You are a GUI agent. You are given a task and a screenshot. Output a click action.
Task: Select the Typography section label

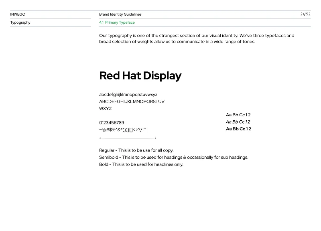[20, 22]
